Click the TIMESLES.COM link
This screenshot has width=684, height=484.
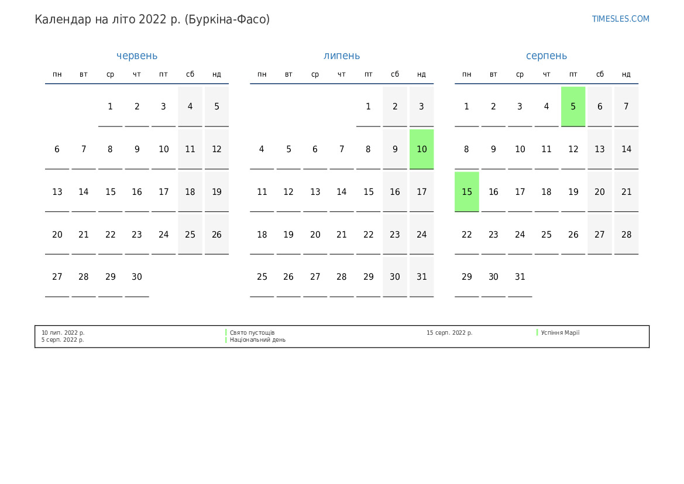click(620, 19)
